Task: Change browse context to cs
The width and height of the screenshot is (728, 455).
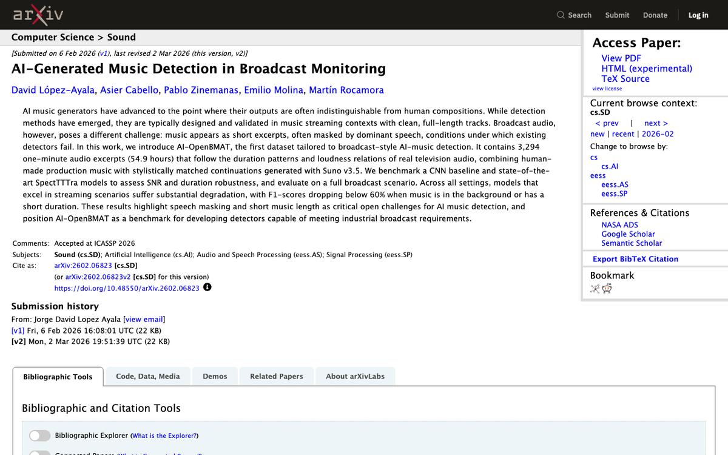Action: coord(594,157)
